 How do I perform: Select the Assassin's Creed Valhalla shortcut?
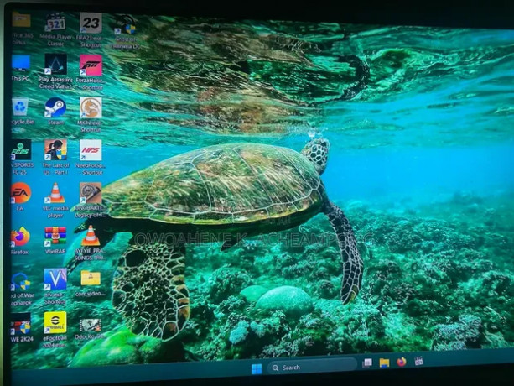click(55, 65)
